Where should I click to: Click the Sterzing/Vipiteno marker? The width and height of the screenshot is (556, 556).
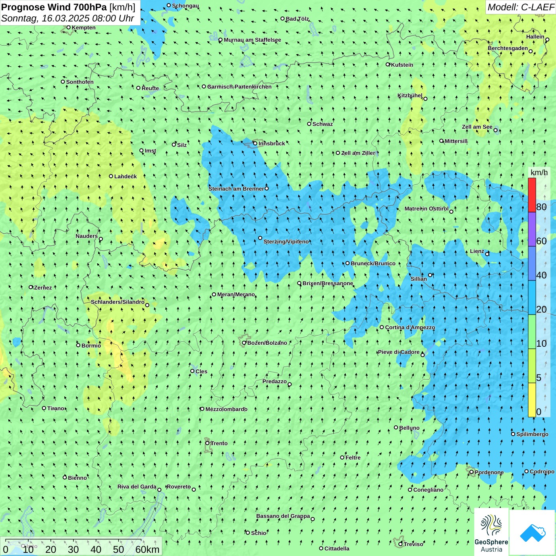coord(260,238)
